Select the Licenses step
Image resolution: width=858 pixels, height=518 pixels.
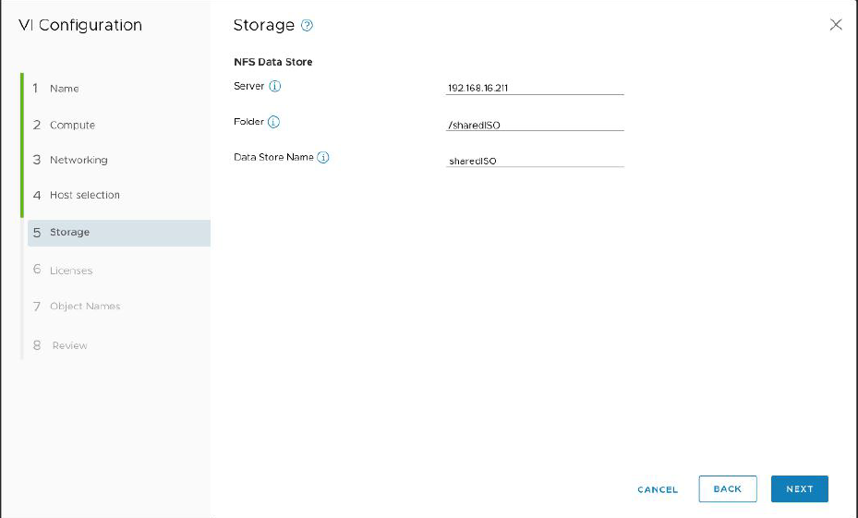tap(70, 271)
